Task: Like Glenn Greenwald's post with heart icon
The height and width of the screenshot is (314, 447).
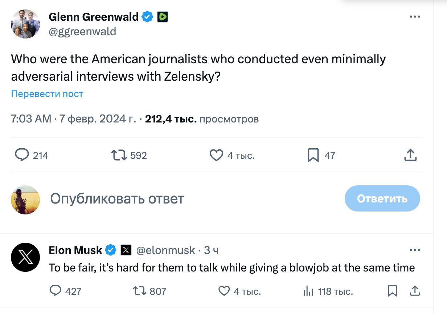Action: pyautogui.click(x=216, y=155)
